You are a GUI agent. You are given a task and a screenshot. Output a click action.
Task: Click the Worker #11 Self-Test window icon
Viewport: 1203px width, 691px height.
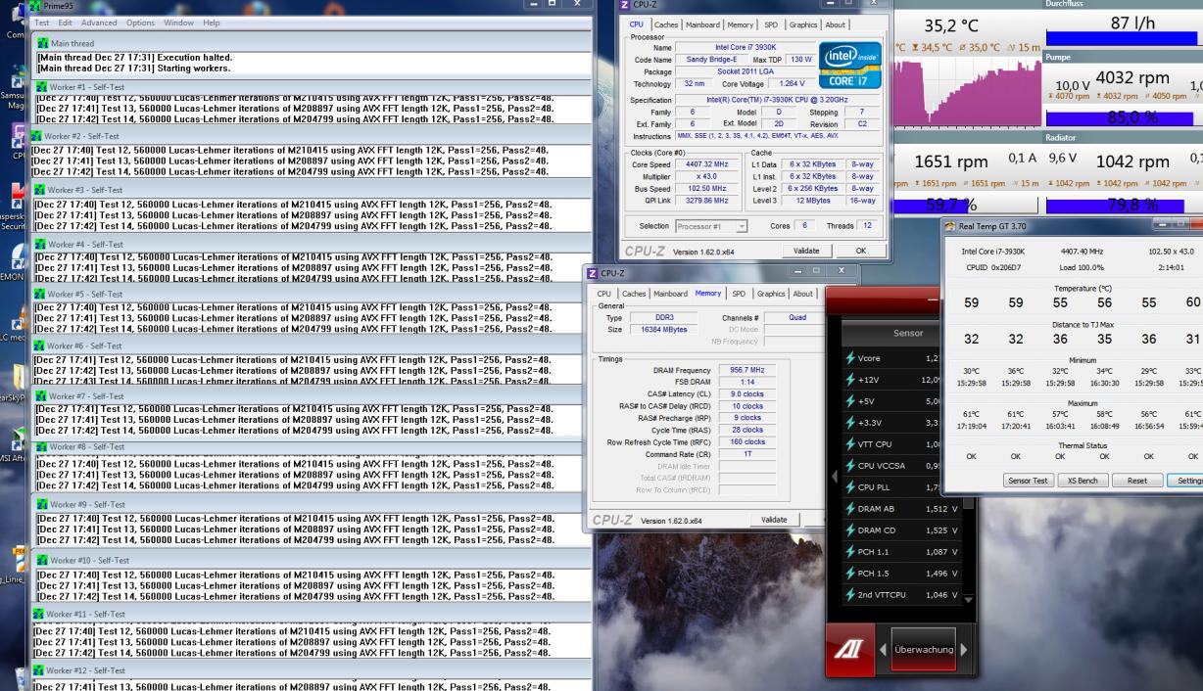[39, 614]
